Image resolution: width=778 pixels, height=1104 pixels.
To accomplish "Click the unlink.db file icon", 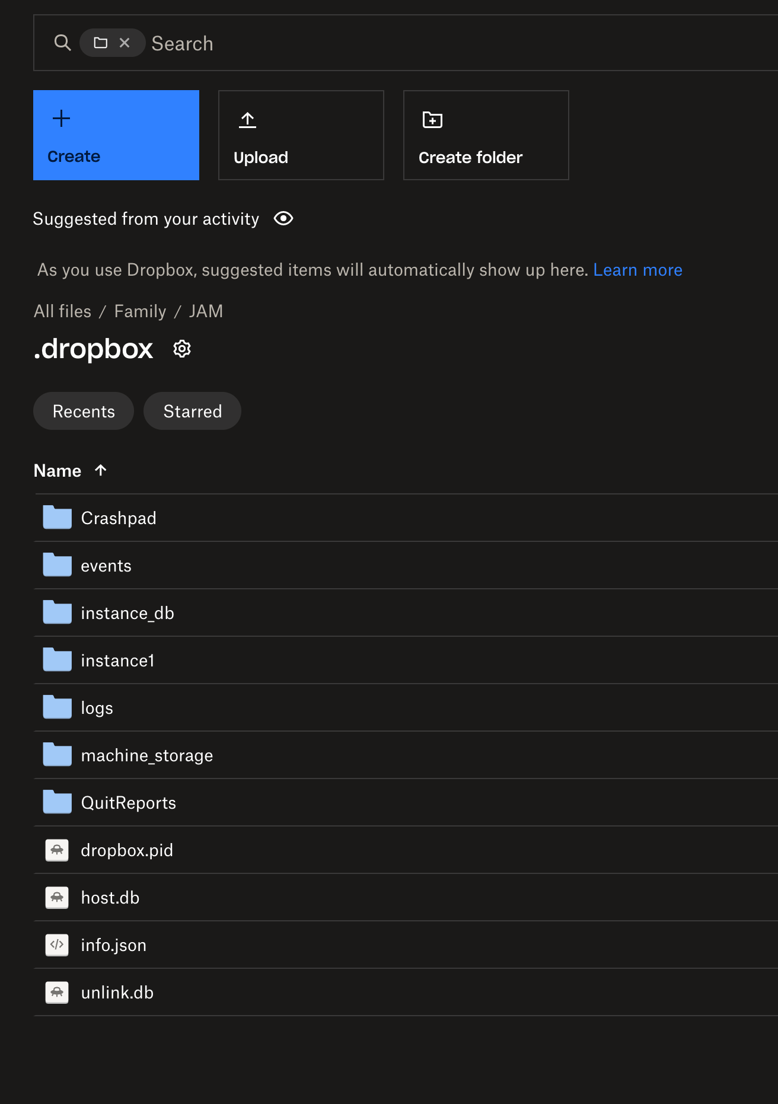I will [x=57, y=993].
